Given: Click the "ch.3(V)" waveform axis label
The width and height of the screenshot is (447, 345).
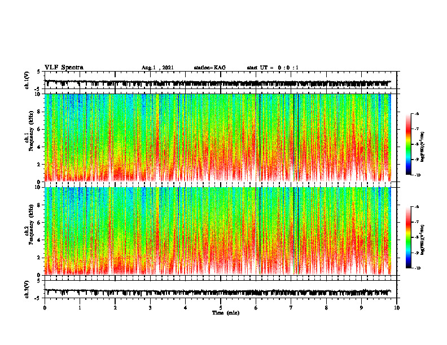Looking at the screenshot, I should click(27, 289).
